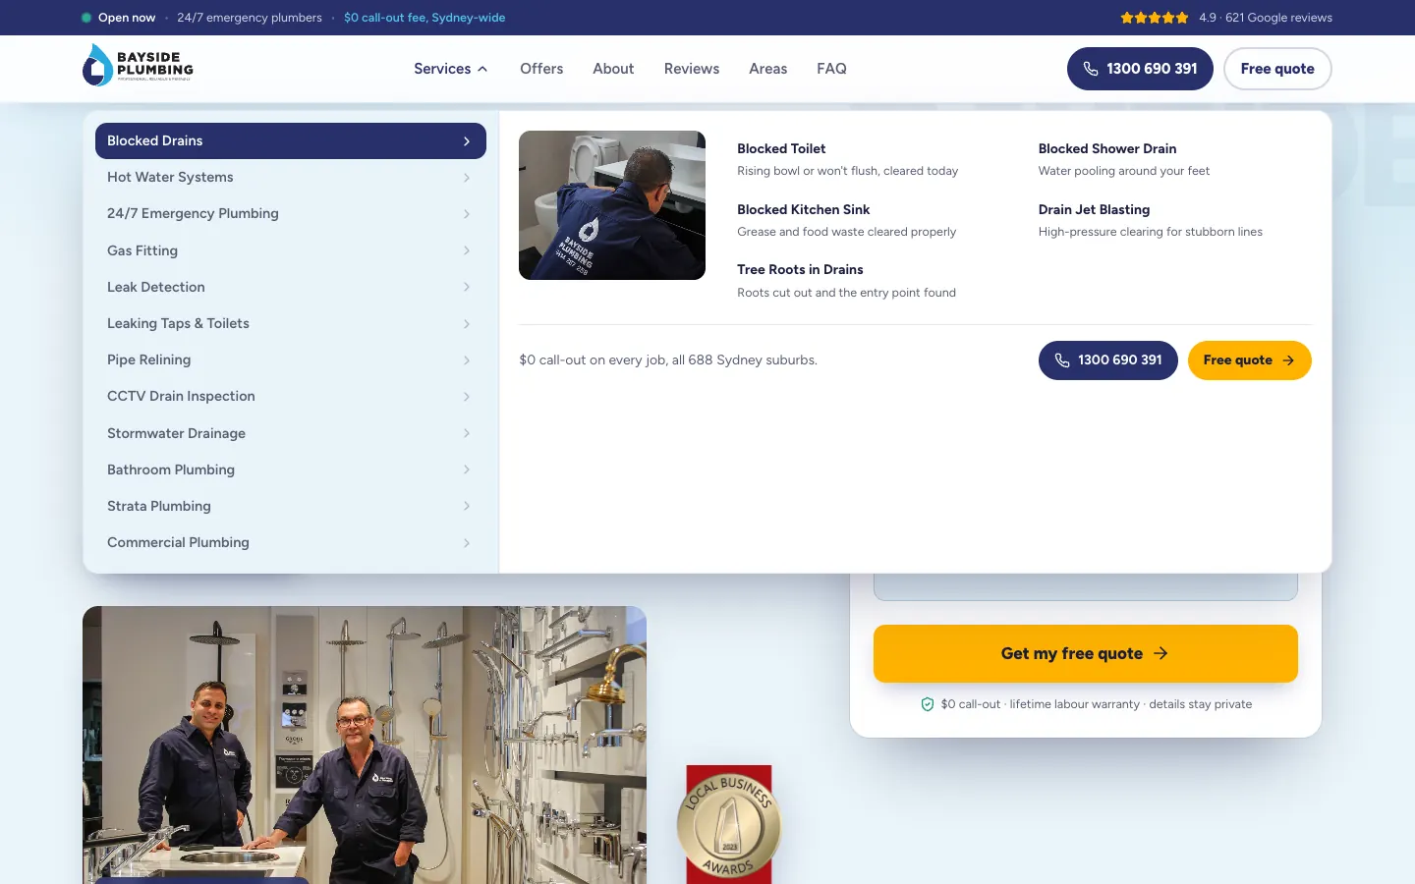Click the five-star Google rating icon
This screenshot has height=884, width=1415.
pos(1155,18)
